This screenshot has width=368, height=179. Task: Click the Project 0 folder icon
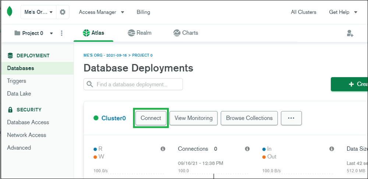click(x=17, y=33)
